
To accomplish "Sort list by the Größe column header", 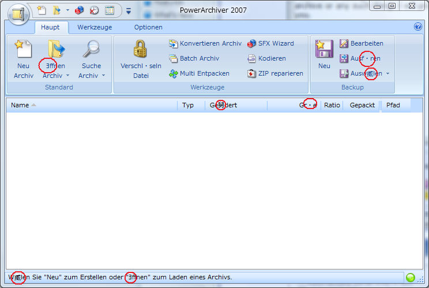I will 293,105.
